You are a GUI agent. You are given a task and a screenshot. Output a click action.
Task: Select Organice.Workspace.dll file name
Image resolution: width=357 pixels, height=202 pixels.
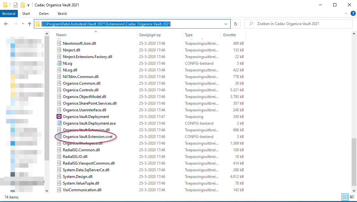click(83, 143)
